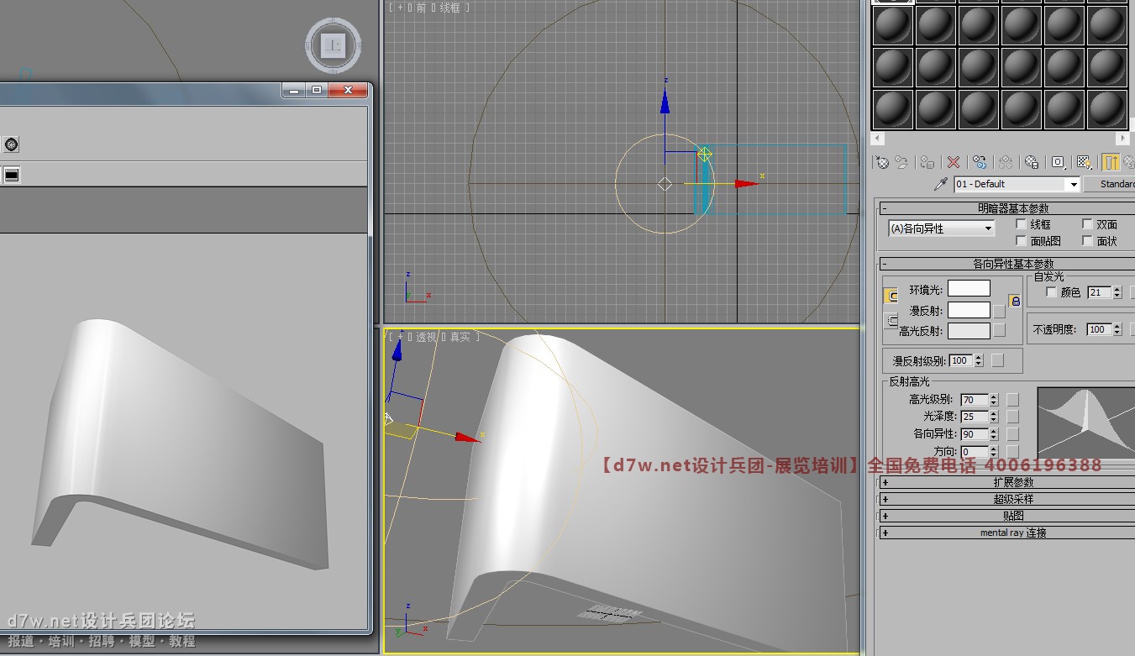This screenshot has width=1135, height=656.
Task: Click the 高光级别 spinner arrows
Action: 993,400
